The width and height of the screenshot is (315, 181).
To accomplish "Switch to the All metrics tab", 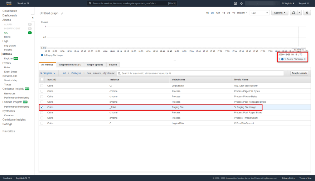I will (x=47, y=65).
